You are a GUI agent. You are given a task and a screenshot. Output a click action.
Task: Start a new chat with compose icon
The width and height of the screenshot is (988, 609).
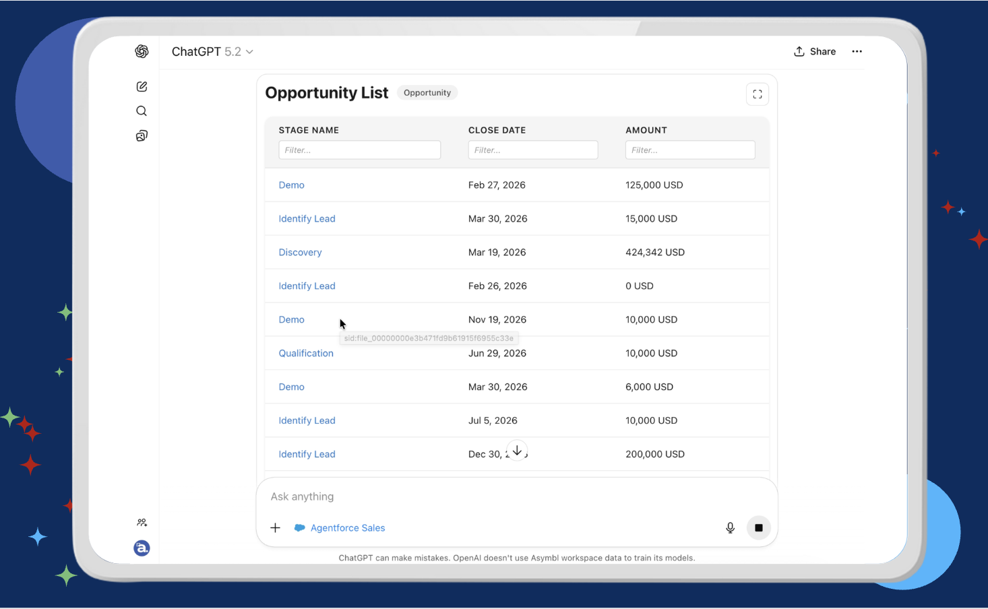click(x=142, y=86)
